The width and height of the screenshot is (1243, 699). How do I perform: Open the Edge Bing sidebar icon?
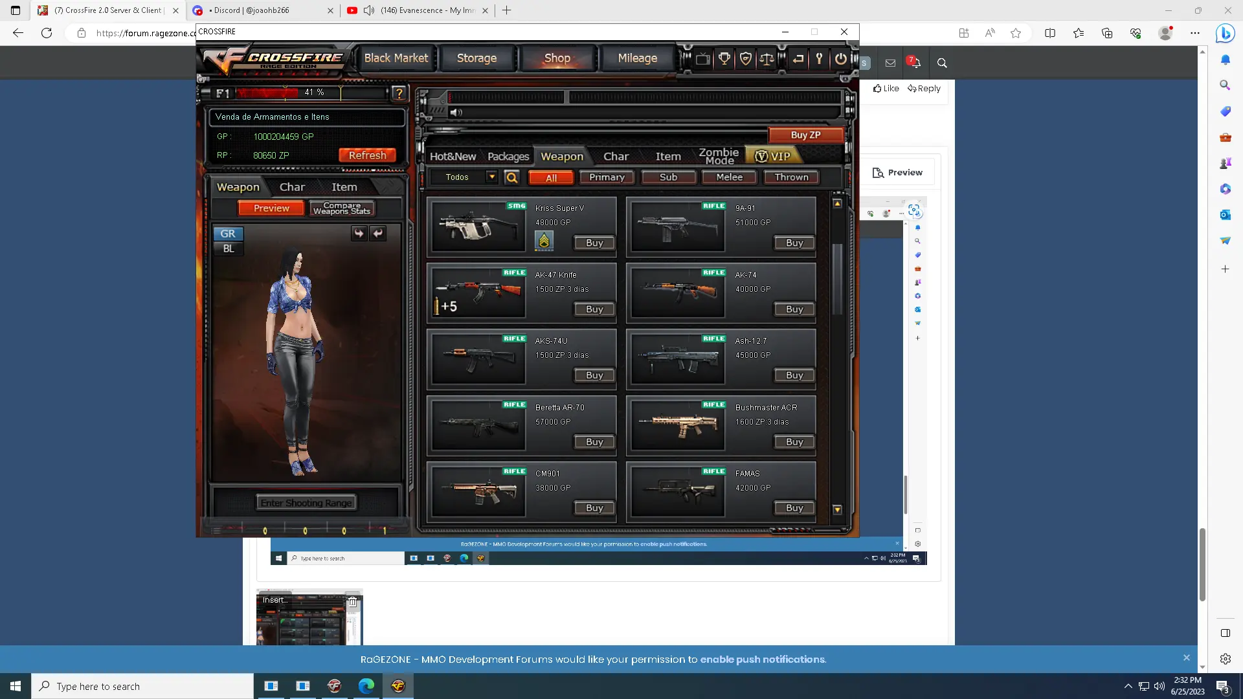1224,33
